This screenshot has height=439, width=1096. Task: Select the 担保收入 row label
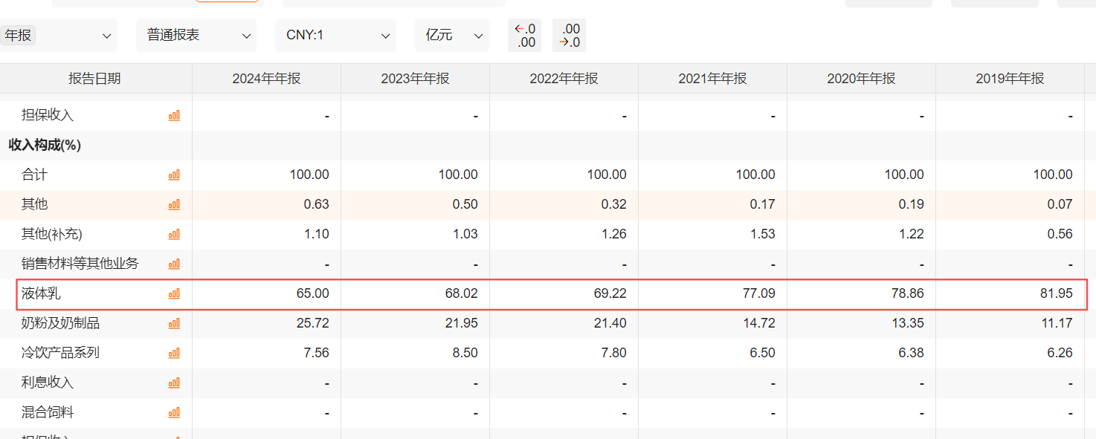point(48,115)
